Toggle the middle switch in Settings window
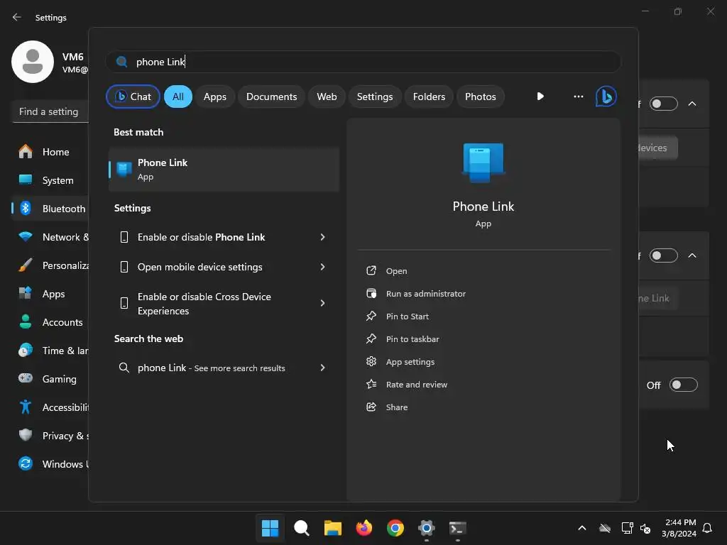 tap(664, 255)
